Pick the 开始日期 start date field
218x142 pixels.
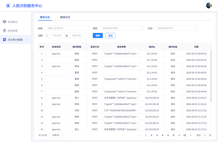pos(57,36)
